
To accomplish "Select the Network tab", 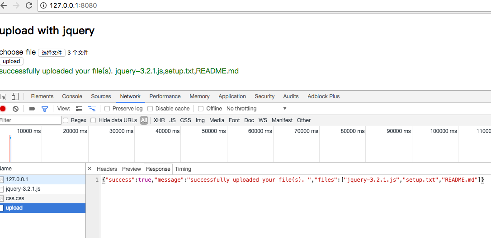I will (130, 96).
